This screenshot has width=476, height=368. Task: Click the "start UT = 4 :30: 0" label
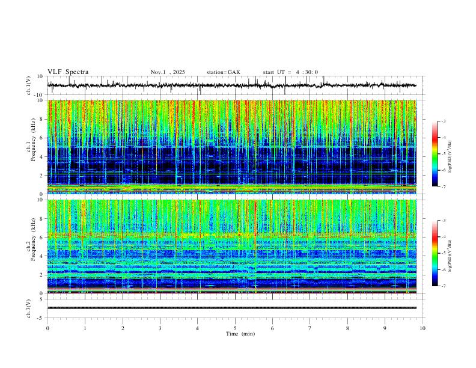tap(290, 72)
